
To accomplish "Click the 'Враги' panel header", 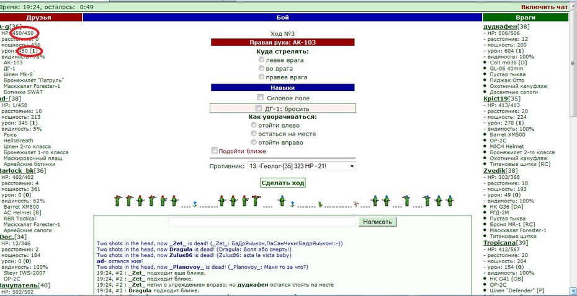I will coord(526,17).
